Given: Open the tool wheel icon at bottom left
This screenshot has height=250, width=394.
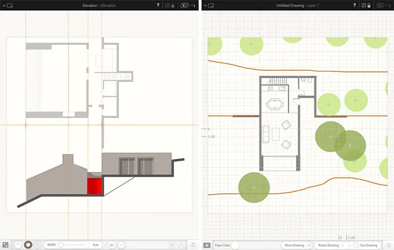Looking at the screenshot, I should pyautogui.click(x=5, y=245).
